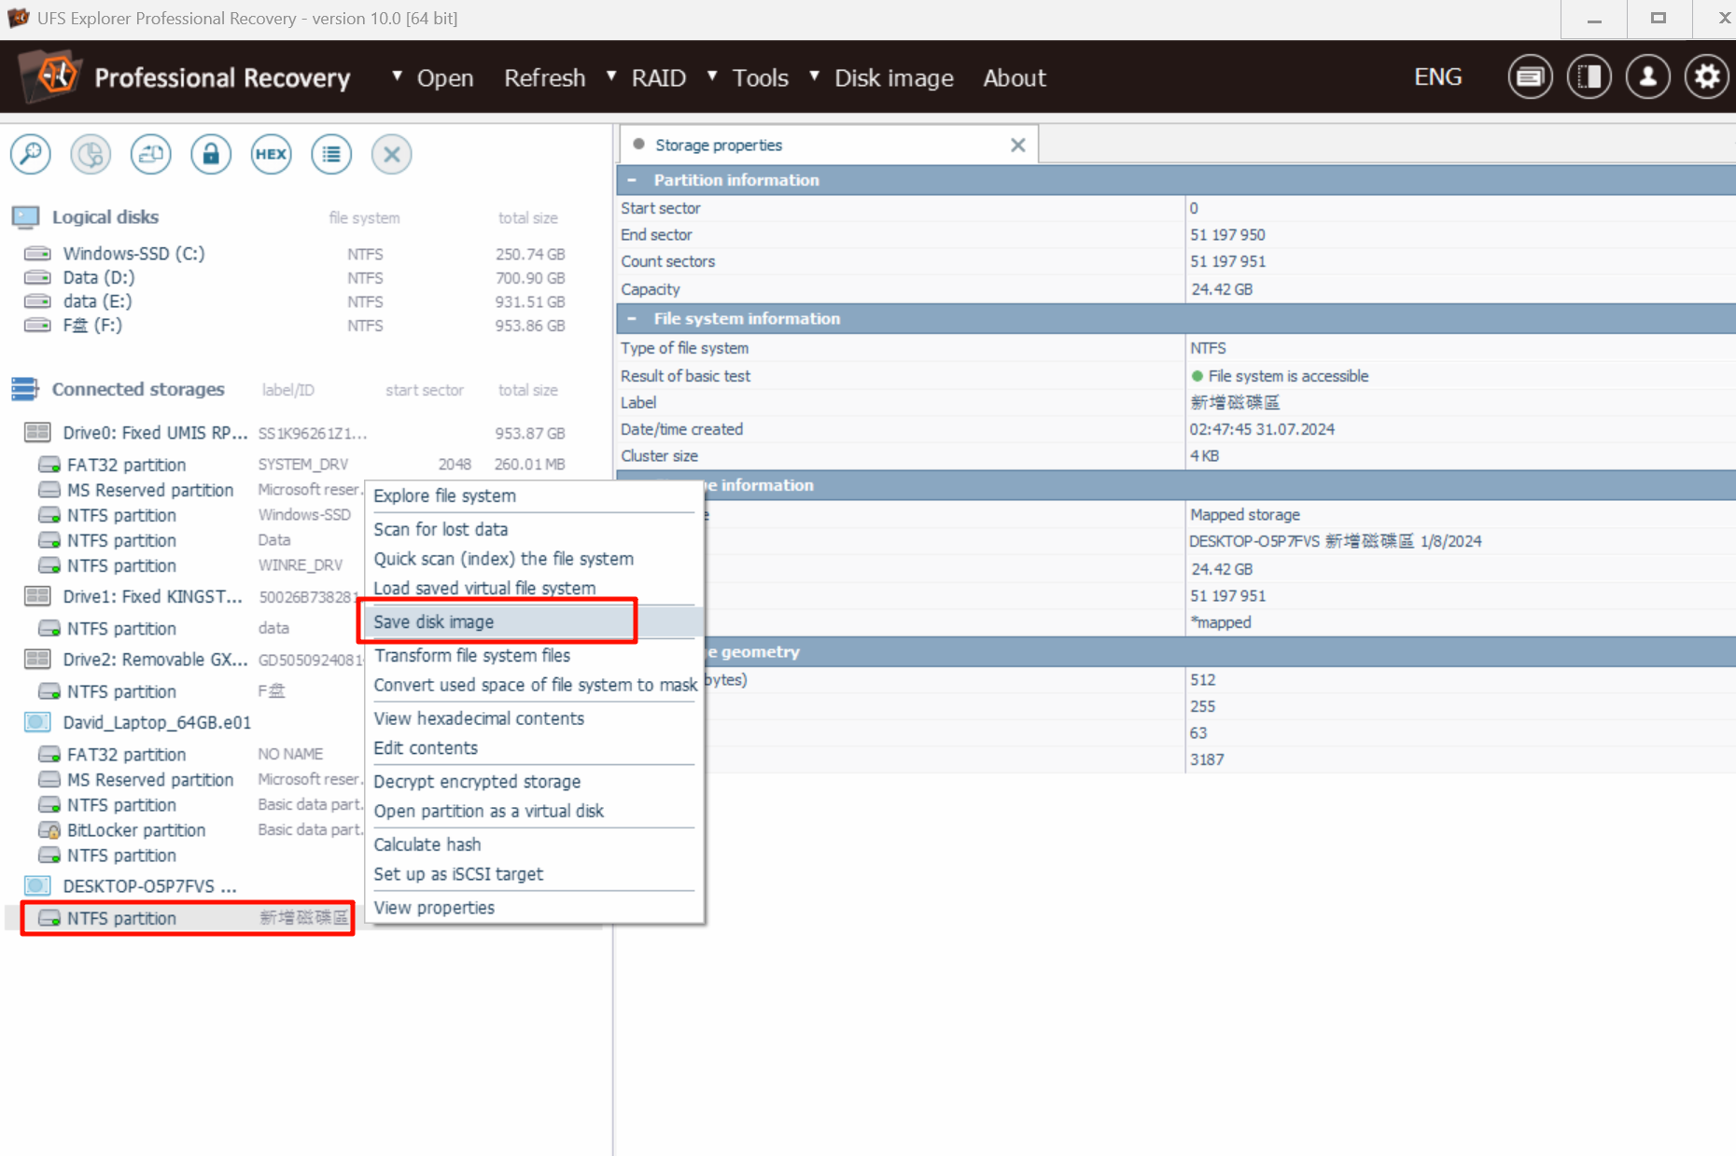Click the padlock decrypt toolbar icon
The height and width of the screenshot is (1156, 1736).
[211, 154]
